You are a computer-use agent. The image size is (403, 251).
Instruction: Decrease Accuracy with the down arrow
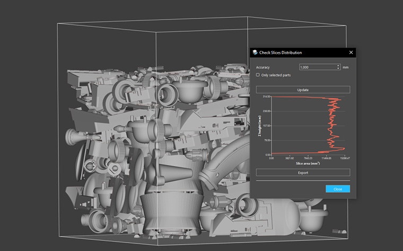click(338, 69)
